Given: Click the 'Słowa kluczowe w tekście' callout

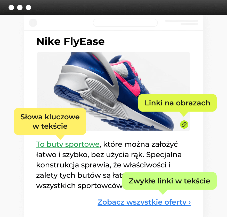Looking at the screenshot, I should (x=50, y=121).
